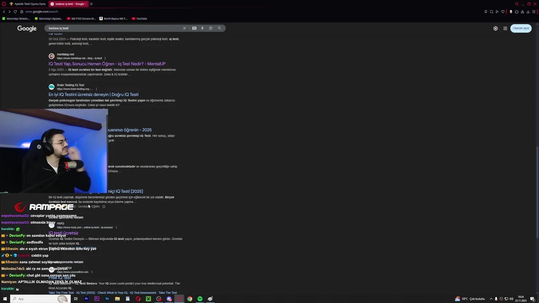This screenshot has width=539, height=303.
Task: Open the volume control in system tray
Action: (511, 299)
